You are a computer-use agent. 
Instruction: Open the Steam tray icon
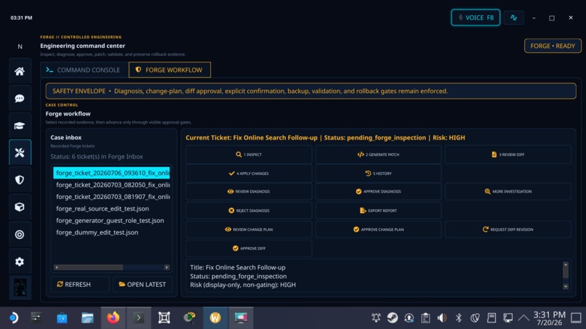[x=393, y=318]
